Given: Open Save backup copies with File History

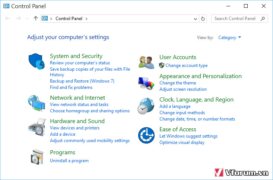Looking at the screenshot, I should (90, 72).
